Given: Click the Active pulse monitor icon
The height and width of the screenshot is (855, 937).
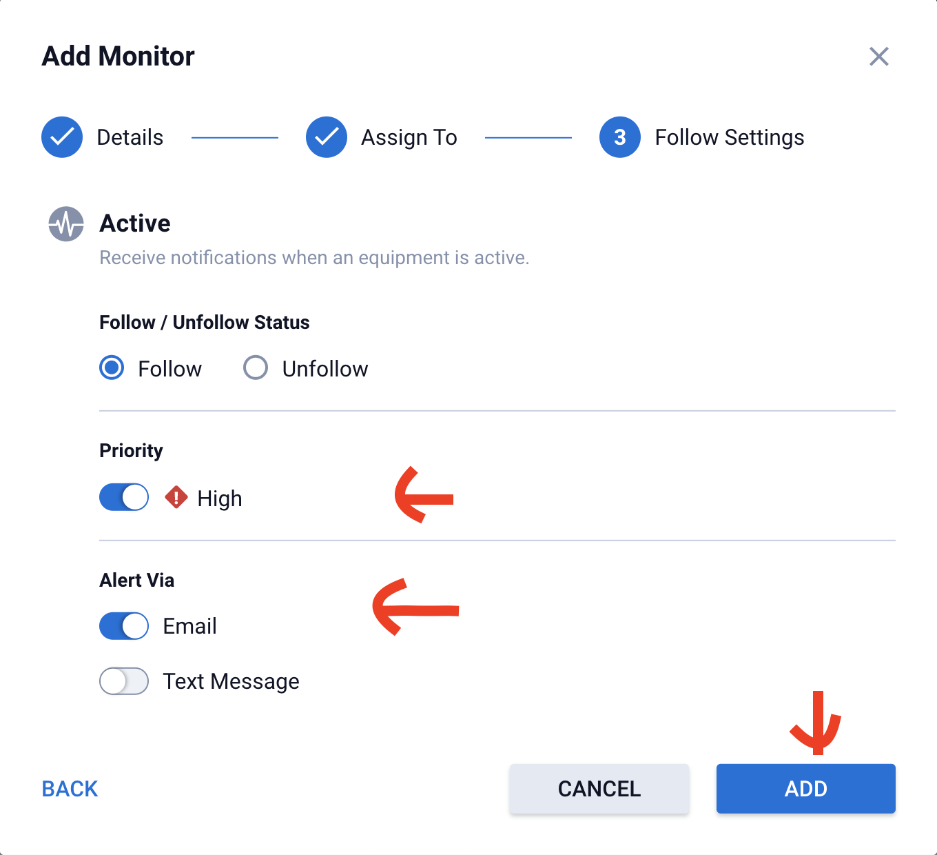Looking at the screenshot, I should pyautogui.click(x=66, y=224).
